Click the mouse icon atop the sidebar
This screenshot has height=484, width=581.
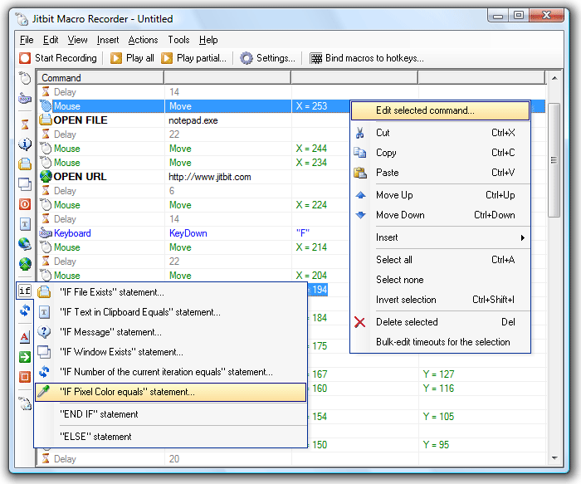25,77
